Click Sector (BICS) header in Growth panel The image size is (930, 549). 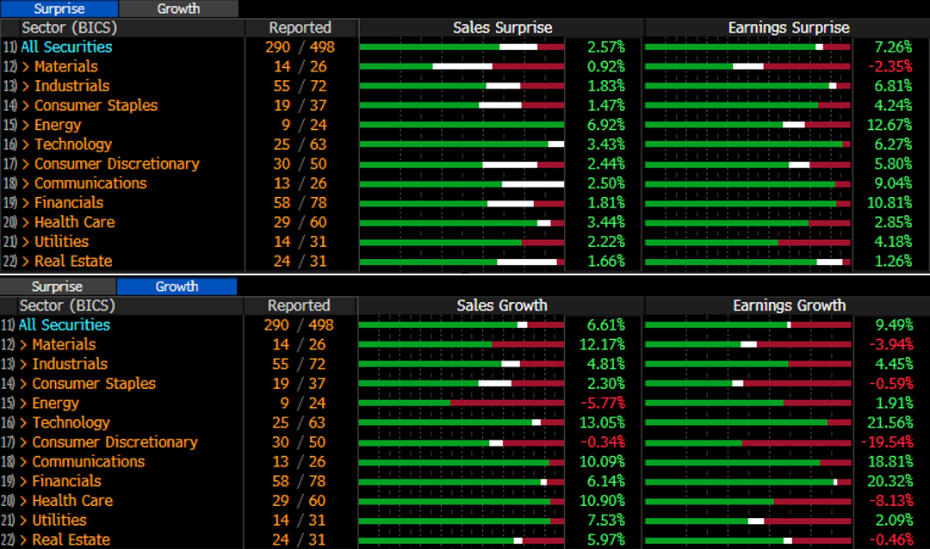tap(67, 305)
